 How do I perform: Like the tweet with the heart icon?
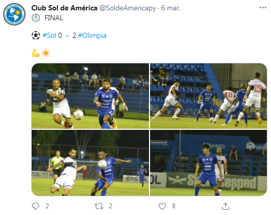tap(162, 206)
